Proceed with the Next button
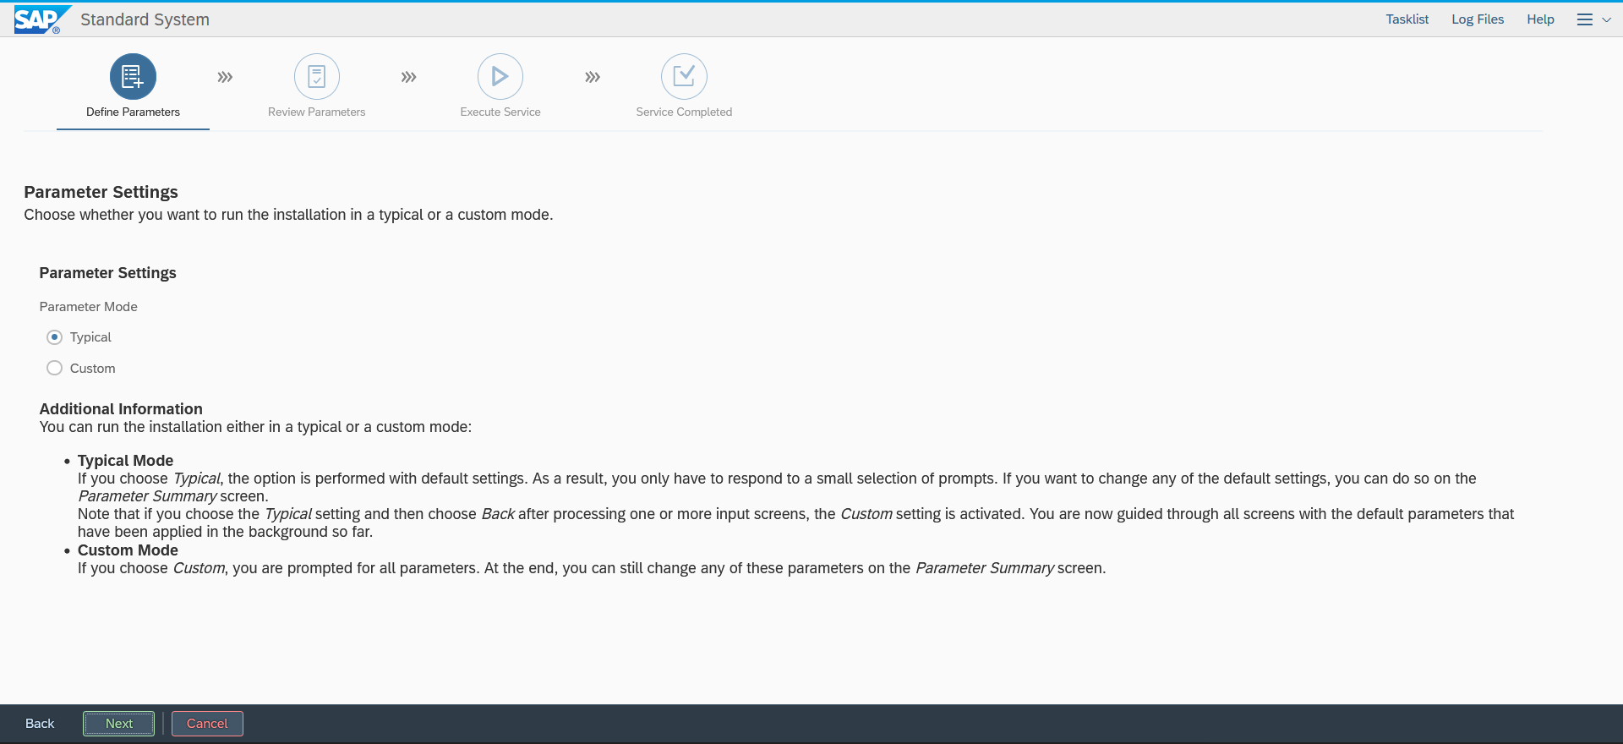1623x744 pixels. click(119, 724)
